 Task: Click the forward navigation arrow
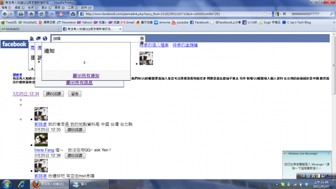11,14
